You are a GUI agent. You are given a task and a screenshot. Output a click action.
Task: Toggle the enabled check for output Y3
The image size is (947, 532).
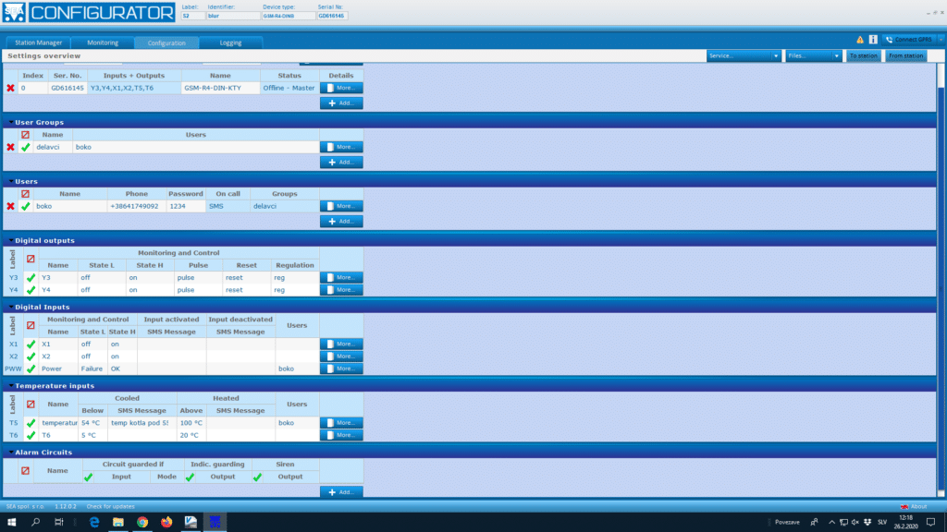(31, 278)
